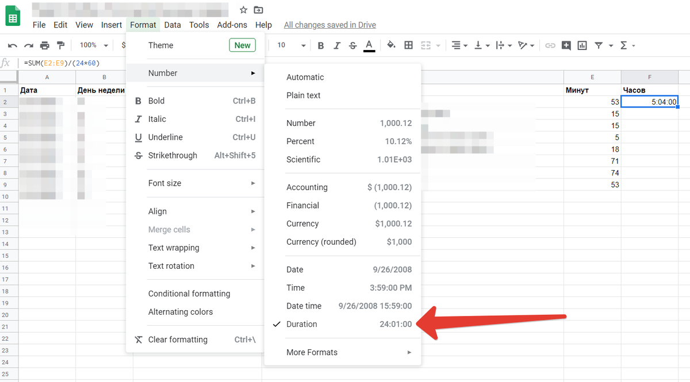
Task: Open the zoom 100% dropdown
Action: tap(93, 45)
